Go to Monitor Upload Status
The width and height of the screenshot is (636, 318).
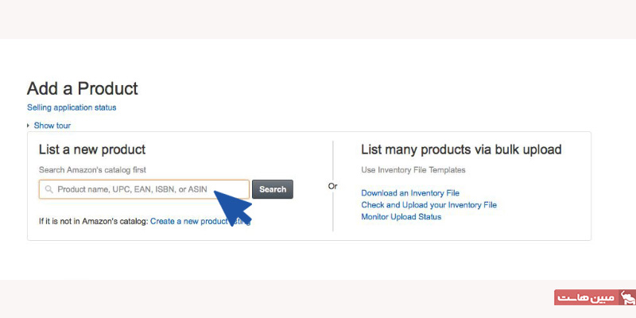click(401, 216)
